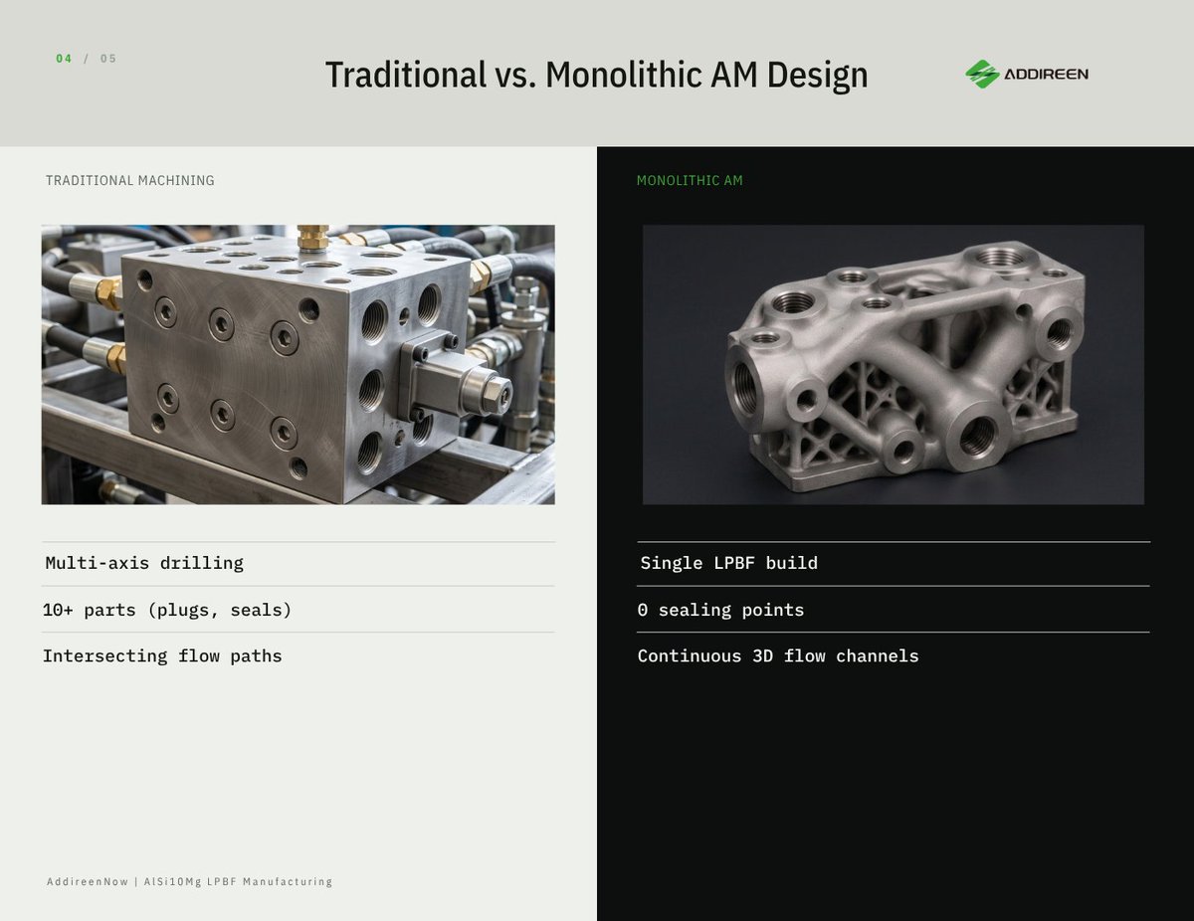Screen dimensions: 1194x921
Task: Select the 'TRADITIONAL MACHINING' heading
Action: [130, 180]
